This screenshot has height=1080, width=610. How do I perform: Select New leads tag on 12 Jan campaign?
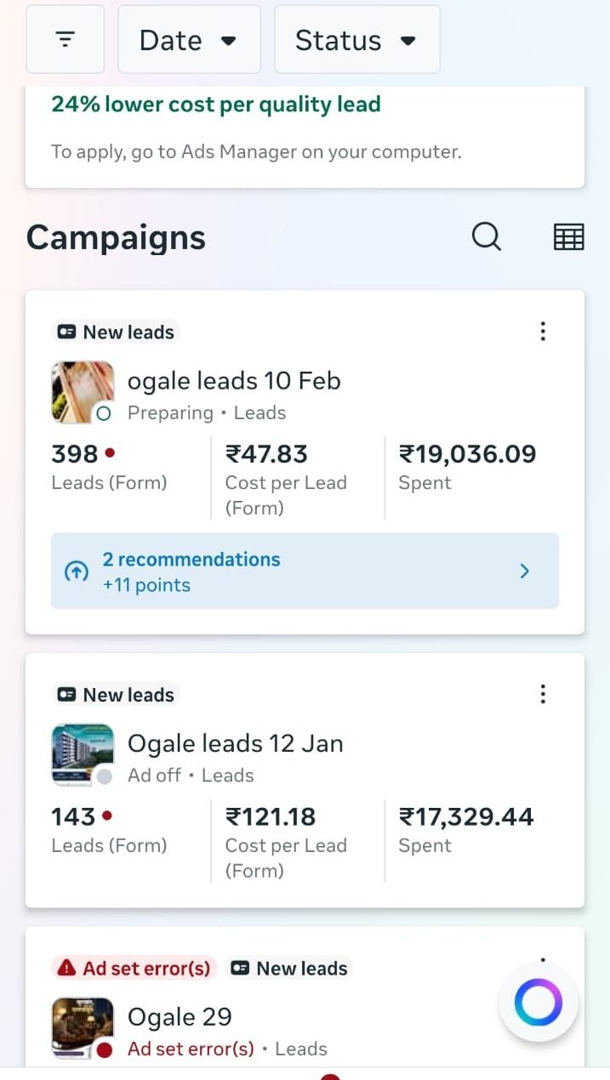(117, 695)
